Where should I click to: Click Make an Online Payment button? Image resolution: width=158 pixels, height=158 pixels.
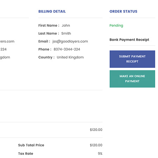click(x=132, y=79)
